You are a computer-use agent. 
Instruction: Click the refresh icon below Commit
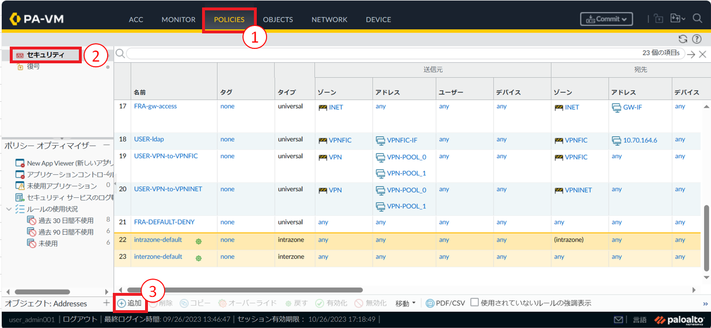(683, 39)
